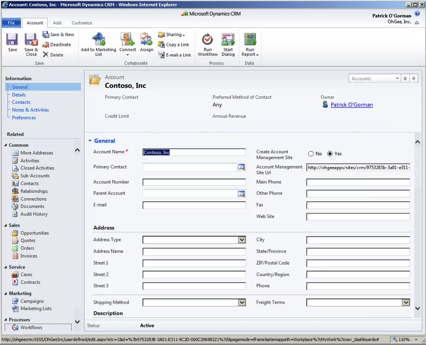Select No for Create Account Management Site
Image resolution: width=426 pixels, height=345 pixels.
311,154
